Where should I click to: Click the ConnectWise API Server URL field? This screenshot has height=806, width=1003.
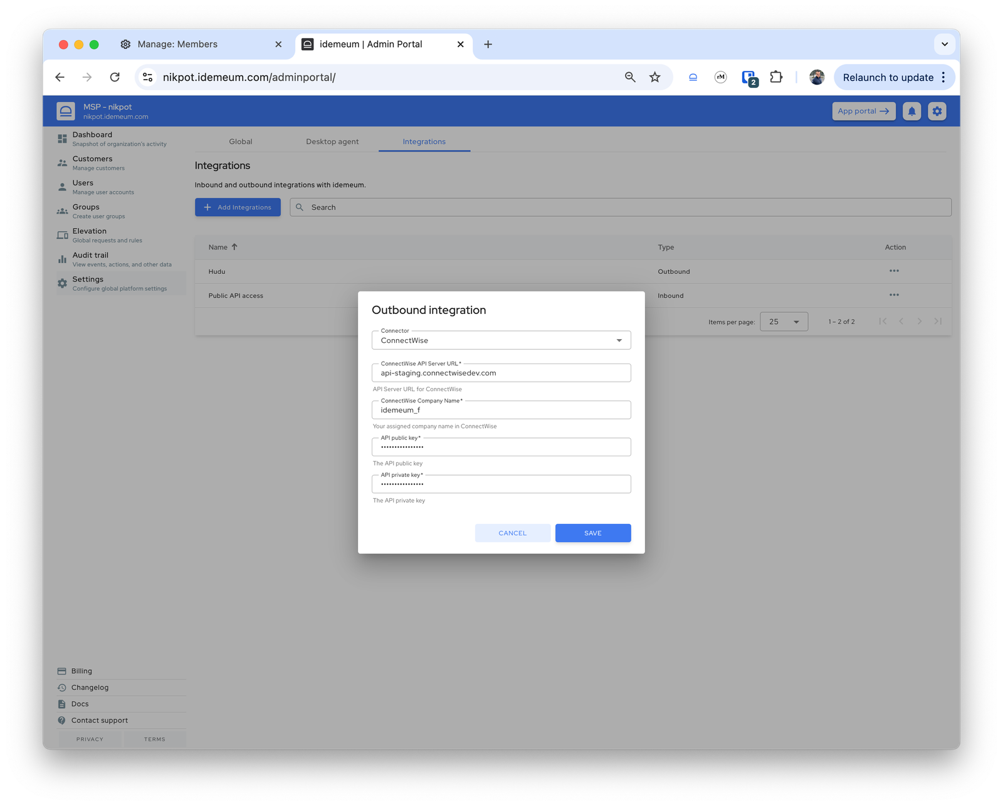click(501, 373)
